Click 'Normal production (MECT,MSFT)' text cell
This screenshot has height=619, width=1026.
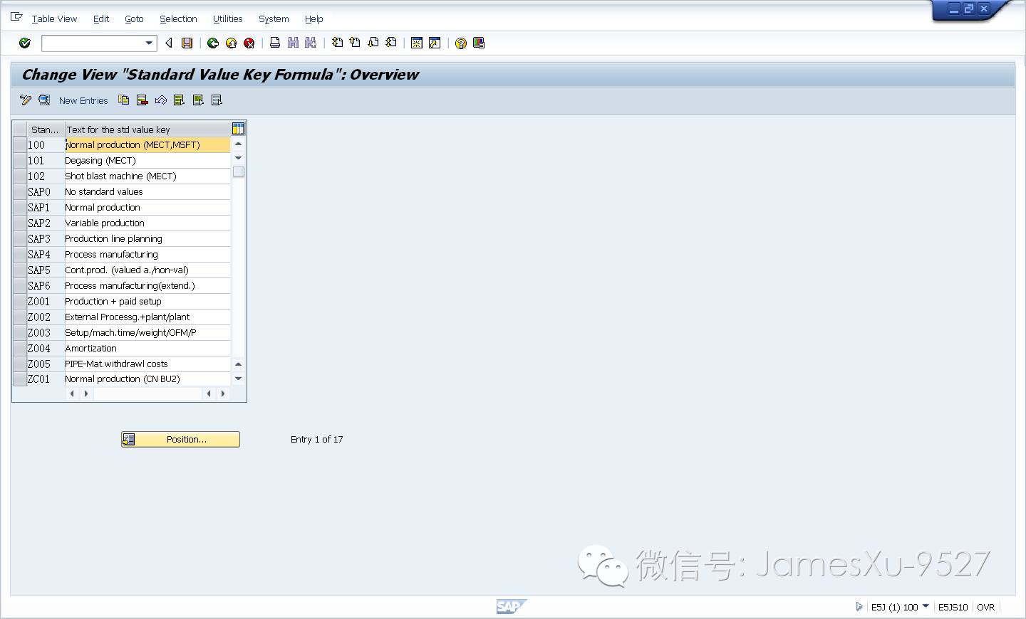click(147, 144)
